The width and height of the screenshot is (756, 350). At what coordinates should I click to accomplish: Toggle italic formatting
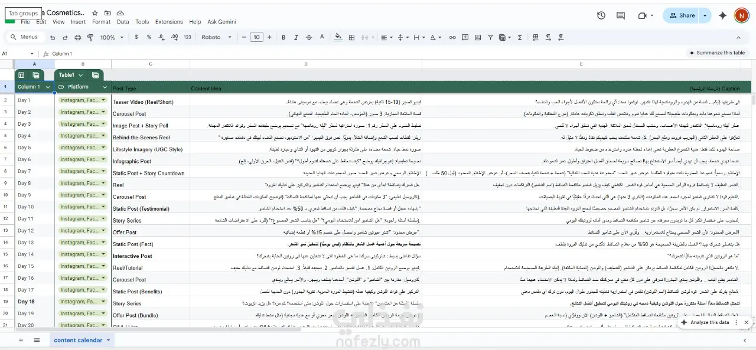pyautogui.click(x=296, y=37)
